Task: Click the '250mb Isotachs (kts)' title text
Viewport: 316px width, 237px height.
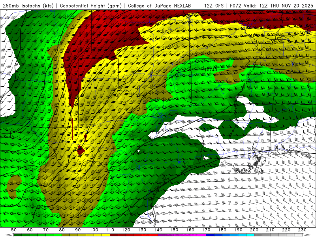Action: coord(28,6)
